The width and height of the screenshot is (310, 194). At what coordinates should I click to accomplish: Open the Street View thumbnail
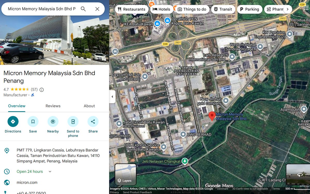pos(298,174)
